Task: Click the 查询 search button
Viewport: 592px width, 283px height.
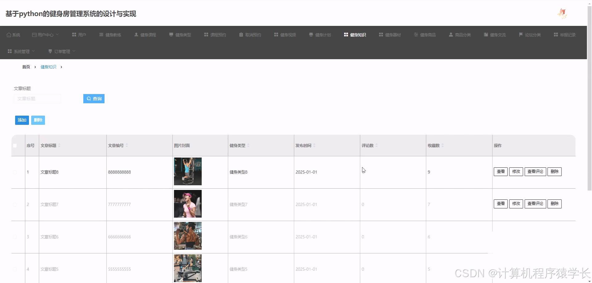Action: point(94,99)
